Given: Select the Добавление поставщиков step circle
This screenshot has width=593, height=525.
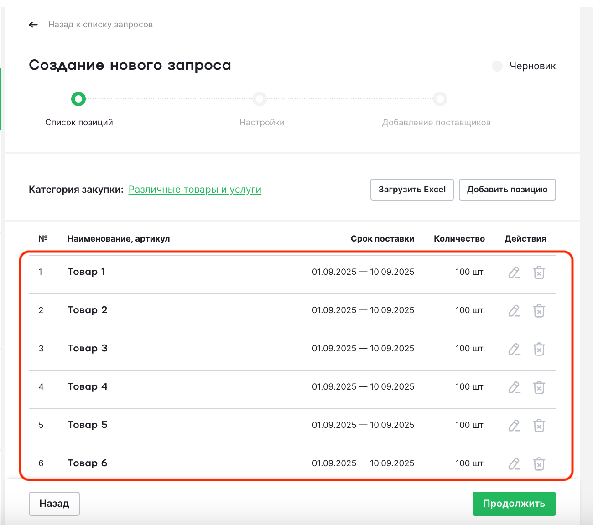Looking at the screenshot, I should [440, 99].
